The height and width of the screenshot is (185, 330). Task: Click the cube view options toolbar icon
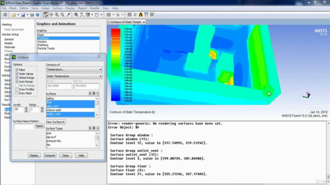click(118, 15)
